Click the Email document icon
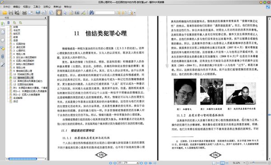 pos(30,13)
